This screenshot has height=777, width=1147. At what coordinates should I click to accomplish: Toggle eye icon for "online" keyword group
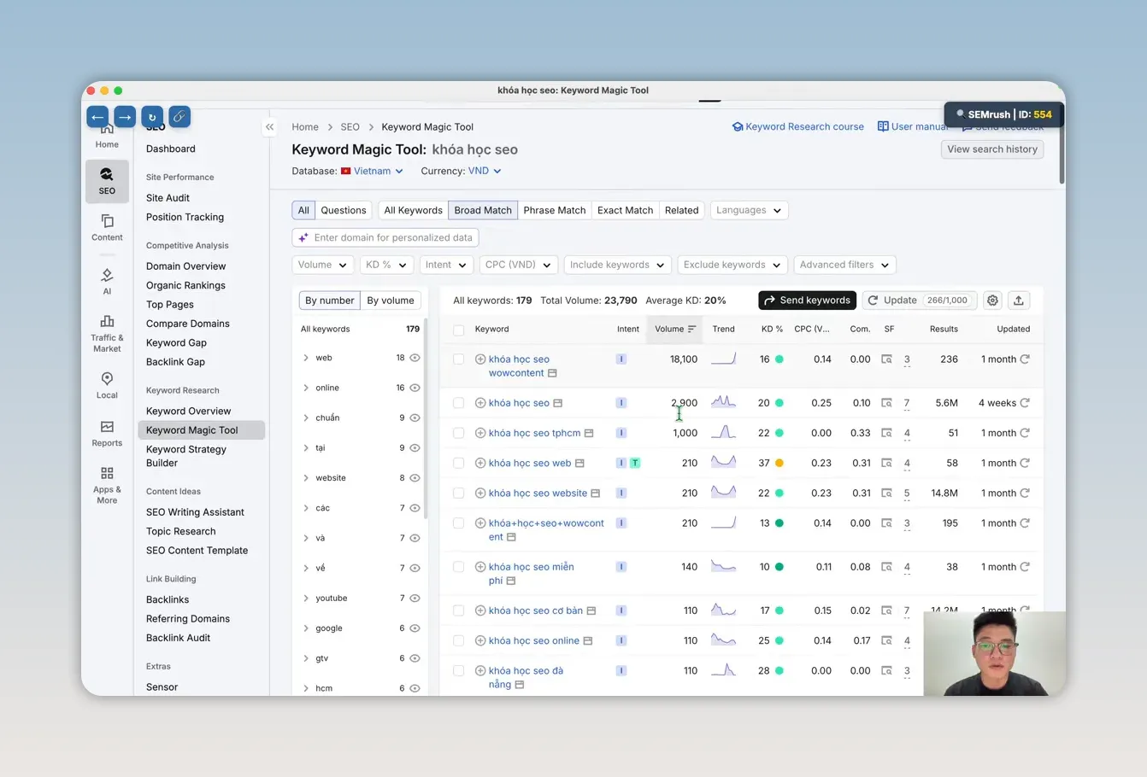tap(415, 388)
